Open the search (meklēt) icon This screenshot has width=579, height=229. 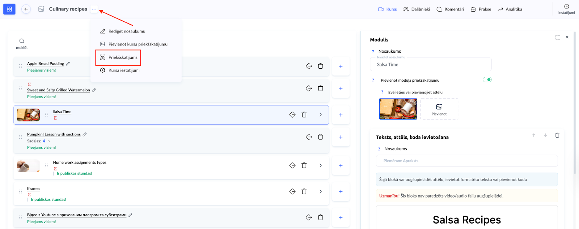(22, 41)
